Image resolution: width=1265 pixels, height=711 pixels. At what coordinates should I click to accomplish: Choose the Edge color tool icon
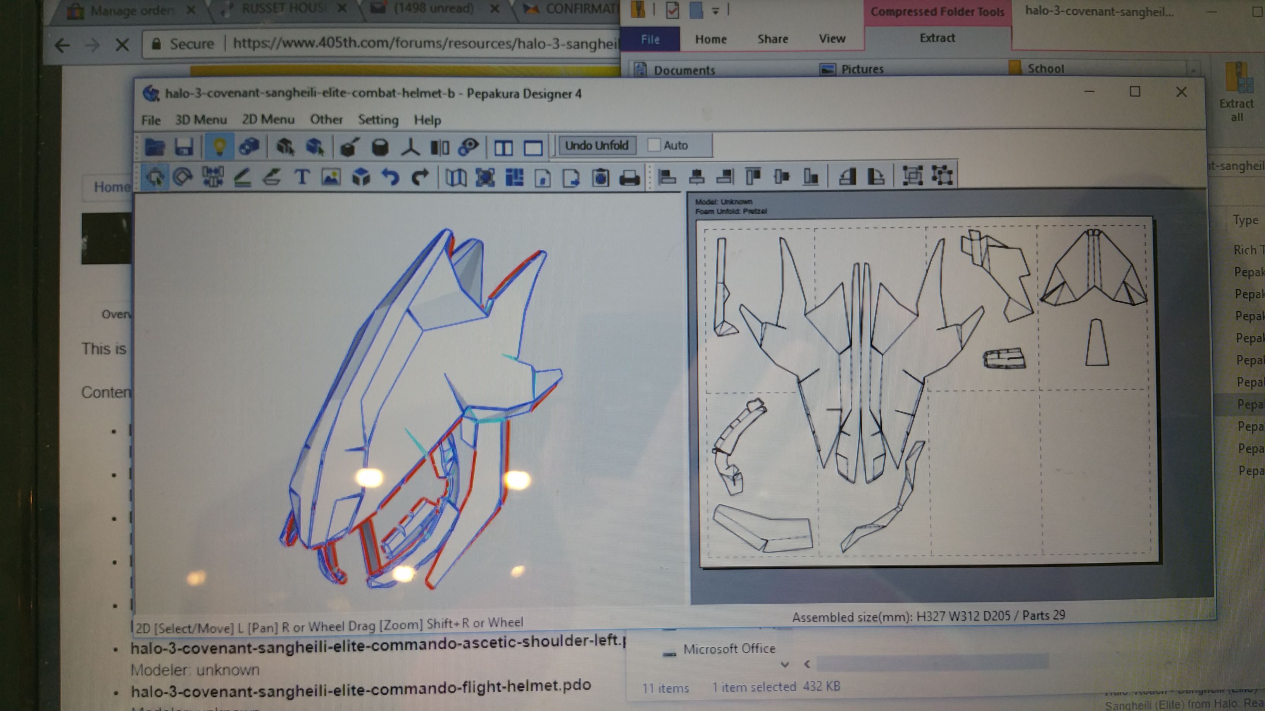coord(272,177)
